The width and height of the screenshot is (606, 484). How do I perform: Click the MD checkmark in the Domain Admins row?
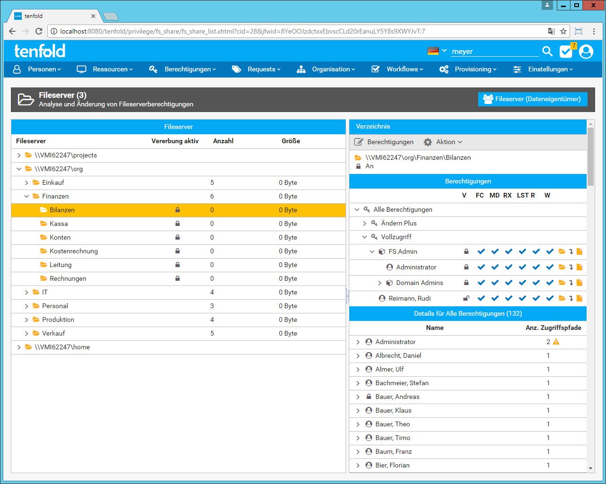pos(495,283)
